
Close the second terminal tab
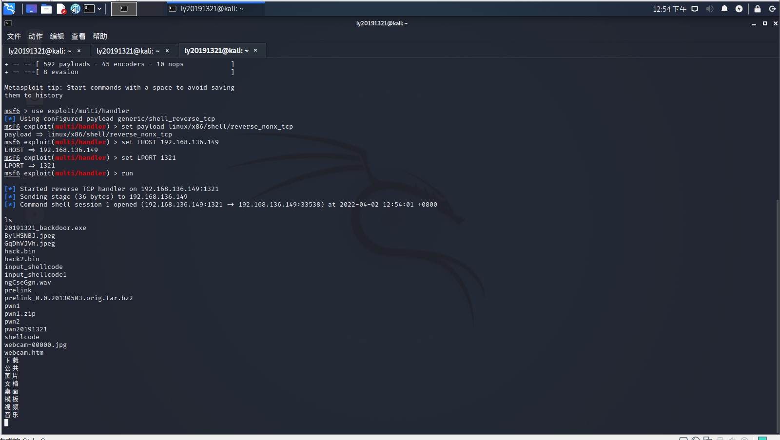pos(167,51)
